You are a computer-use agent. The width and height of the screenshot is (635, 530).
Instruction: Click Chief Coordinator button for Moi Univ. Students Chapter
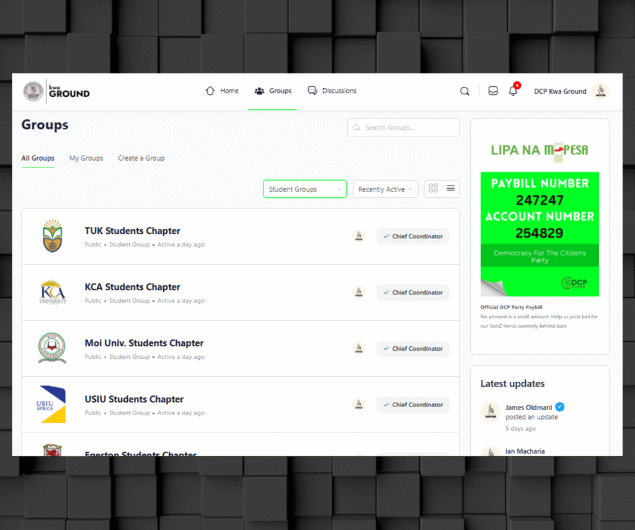(x=413, y=348)
